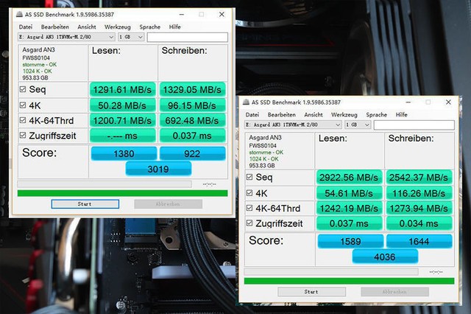Viewport: 471px width, 314px height.
Task: Open the Hilfe menu in the right window
Action: (x=401, y=114)
